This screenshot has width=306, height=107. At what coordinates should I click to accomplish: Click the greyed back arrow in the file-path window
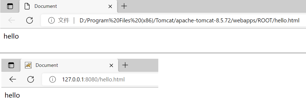pos(11,20)
